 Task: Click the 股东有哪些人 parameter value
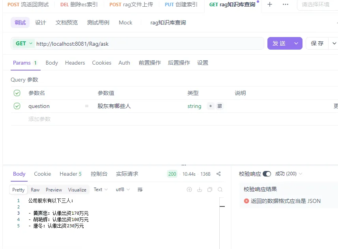[x=114, y=106]
